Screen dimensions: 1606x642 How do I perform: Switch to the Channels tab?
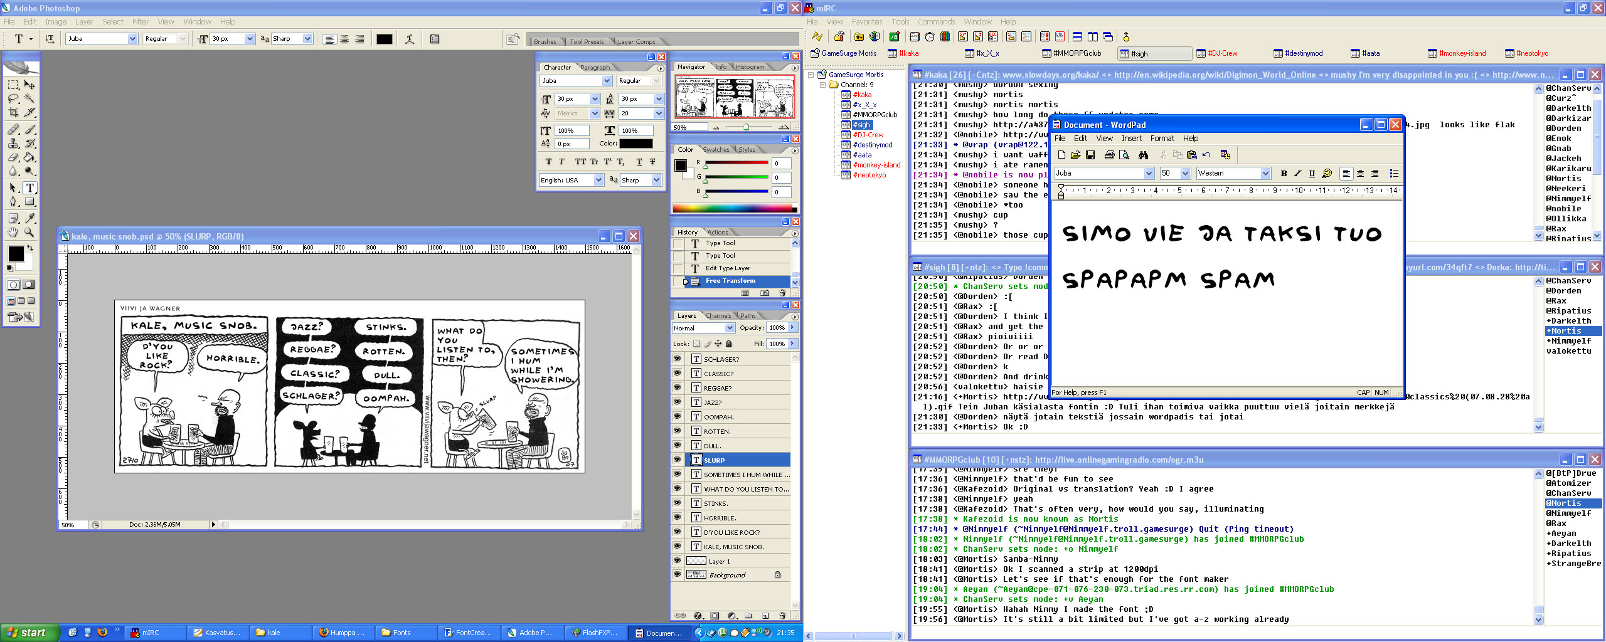click(x=718, y=315)
